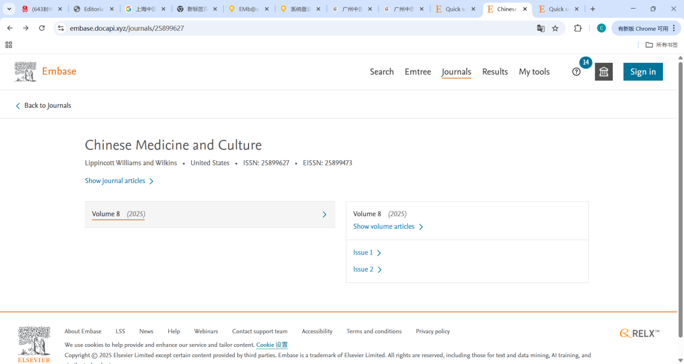Open the Emtree menu item
Image resolution: width=684 pixels, height=364 pixels.
click(x=418, y=72)
